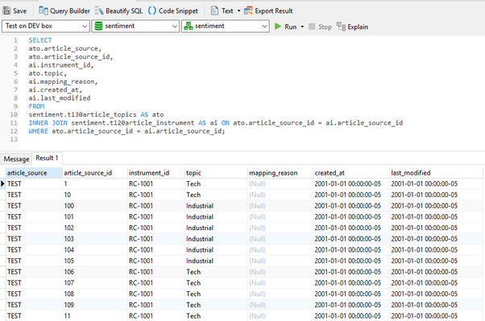The width and height of the screenshot is (485, 321).
Task: Click the last_modified column header
Action: tap(436, 173)
